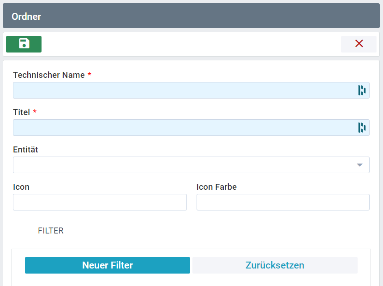Screen dimensions: 383x286
Task: Focus the Titel input field
Action: coord(191,128)
